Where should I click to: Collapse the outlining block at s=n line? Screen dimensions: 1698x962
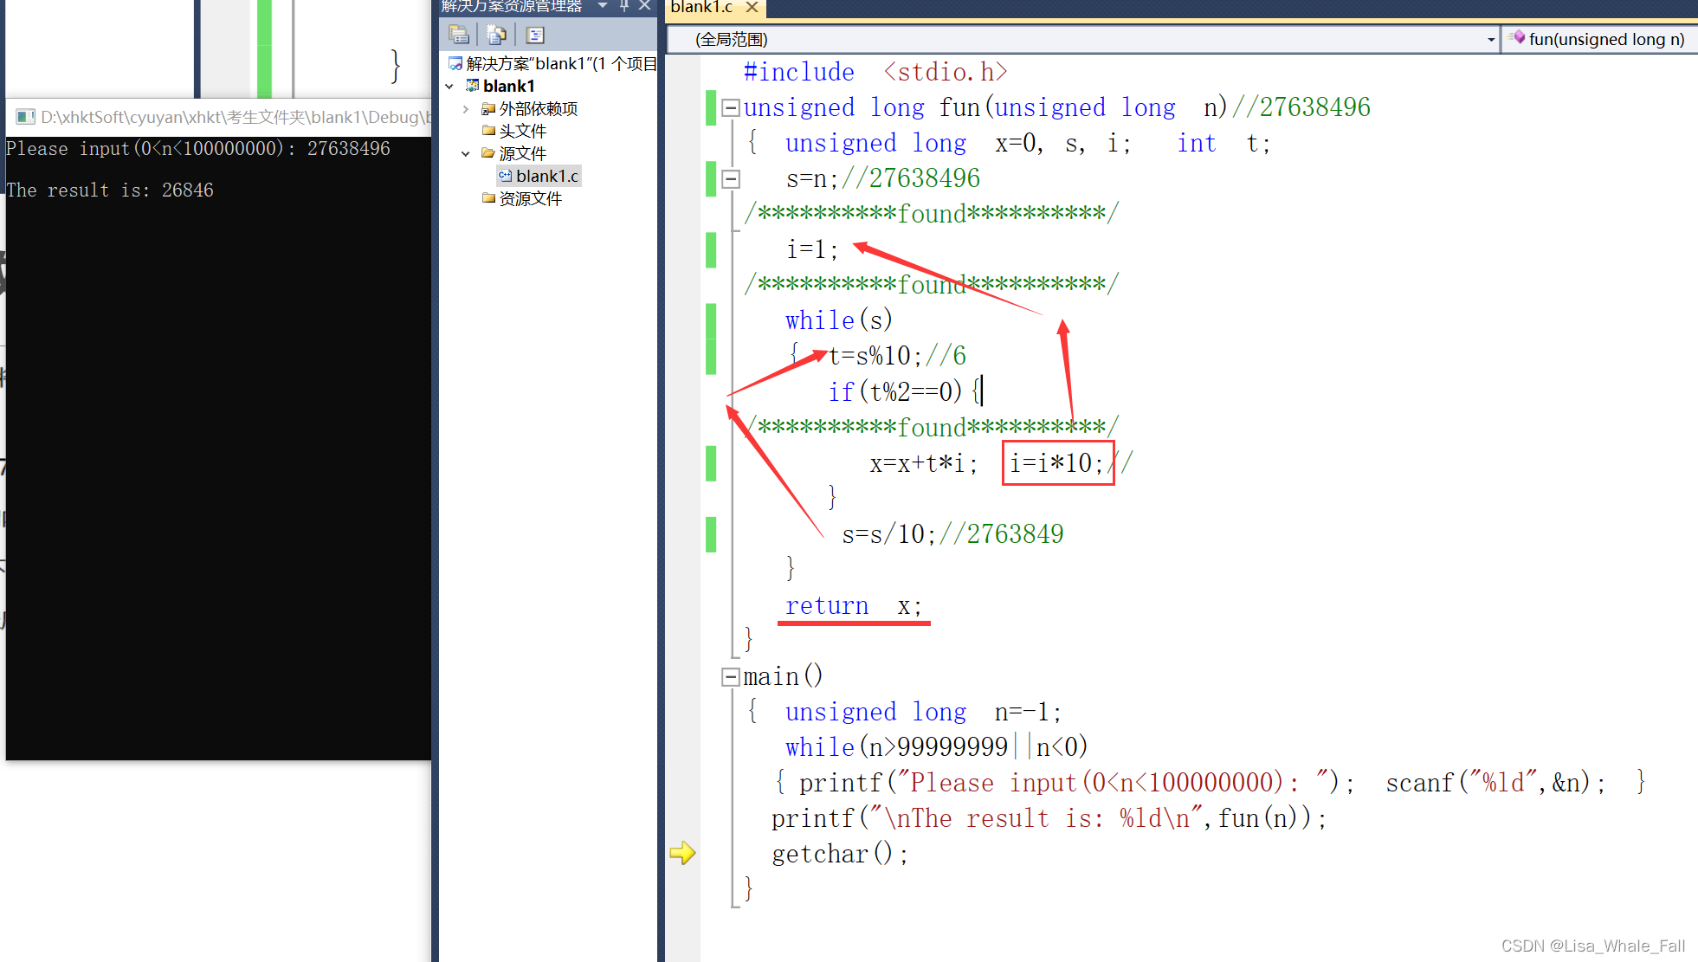click(730, 179)
